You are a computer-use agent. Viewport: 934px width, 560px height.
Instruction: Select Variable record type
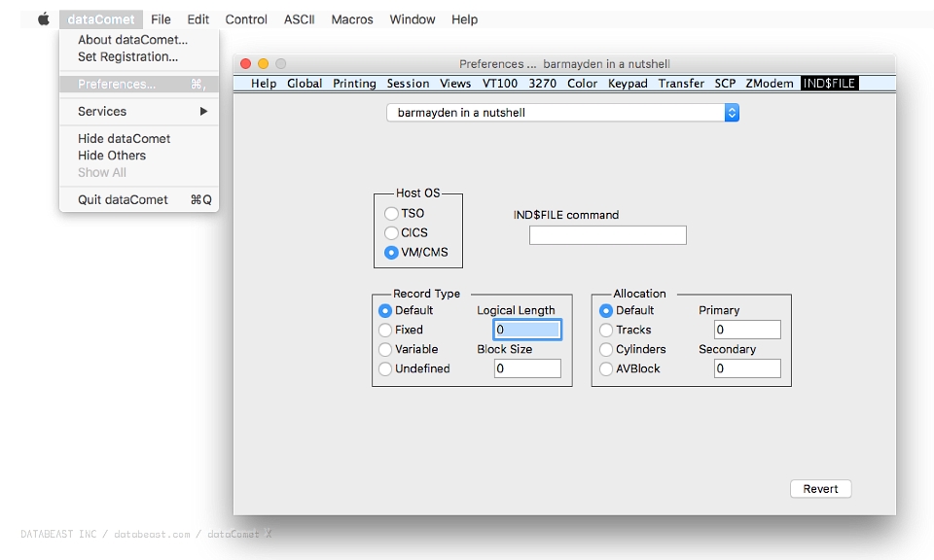(x=385, y=349)
